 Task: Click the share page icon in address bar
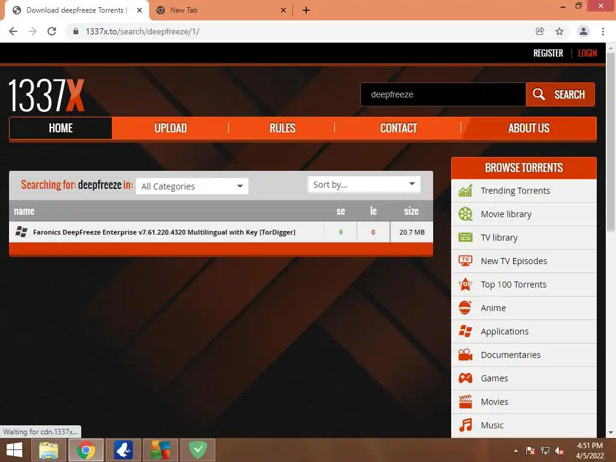coord(540,31)
